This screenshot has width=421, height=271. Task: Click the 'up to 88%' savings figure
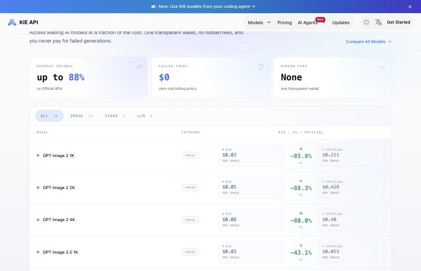point(61,77)
